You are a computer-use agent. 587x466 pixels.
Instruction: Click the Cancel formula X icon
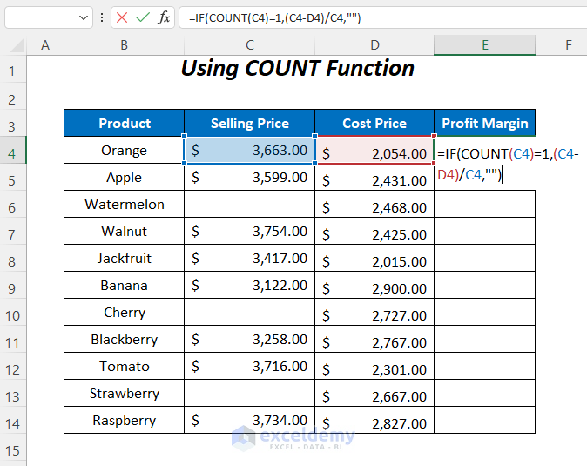point(122,17)
